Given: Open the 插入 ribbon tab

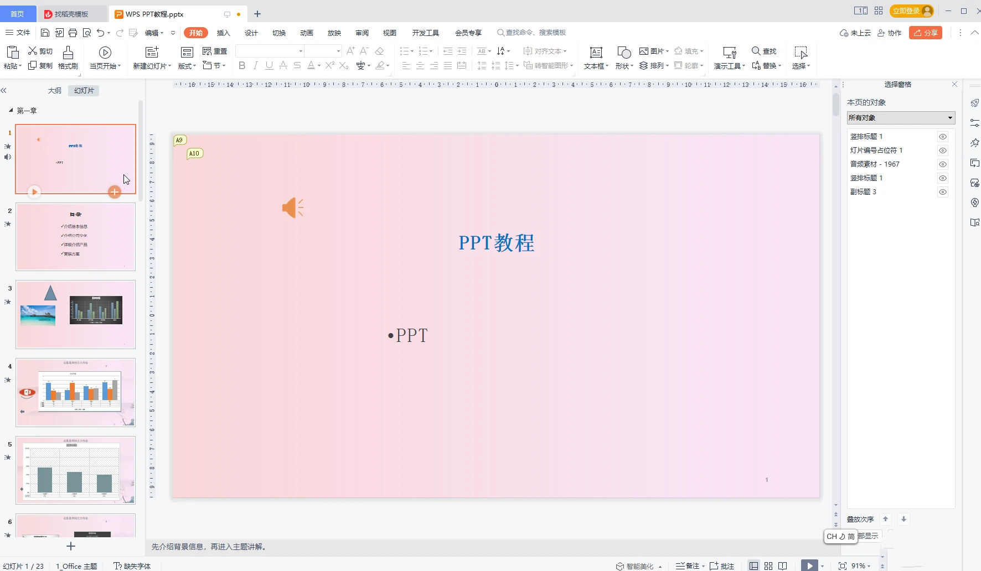Looking at the screenshot, I should pos(223,33).
